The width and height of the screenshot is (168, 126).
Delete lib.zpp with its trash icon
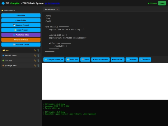pyautogui.click(x=38, y=61)
